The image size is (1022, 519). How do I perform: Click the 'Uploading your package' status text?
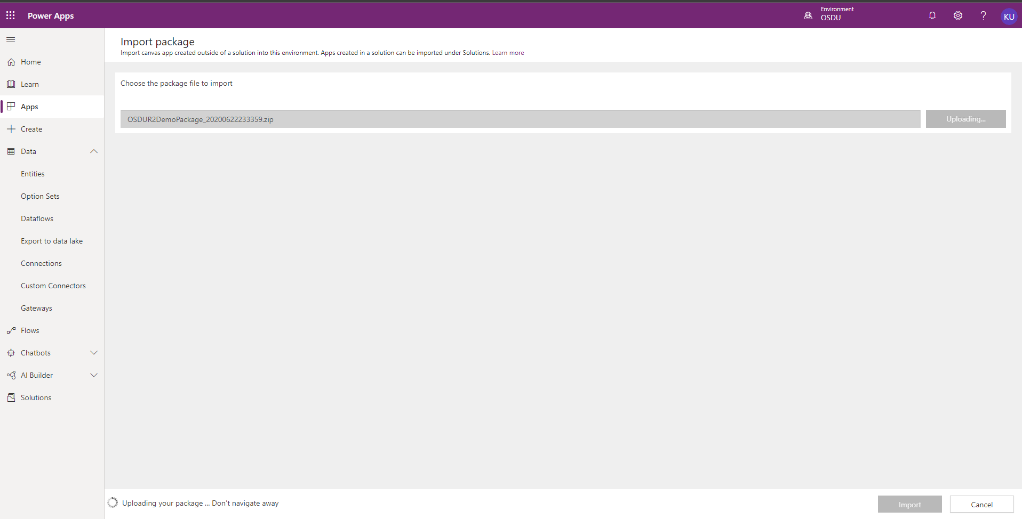pos(200,503)
